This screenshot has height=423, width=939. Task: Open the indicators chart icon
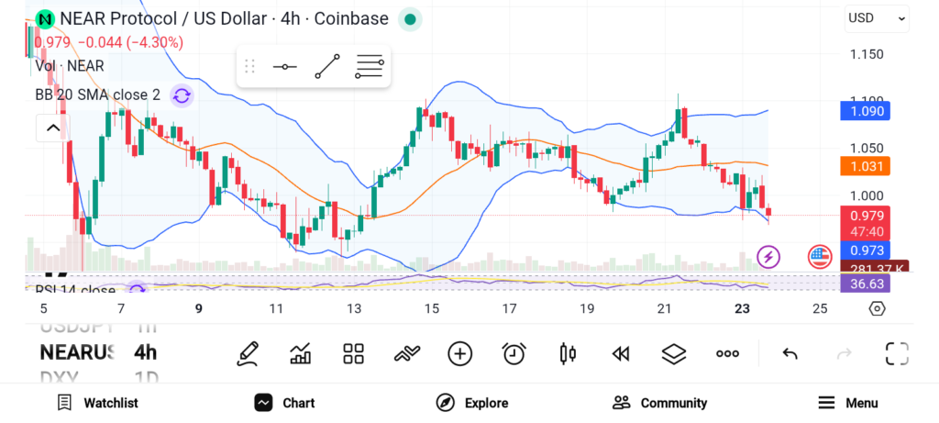pos(300,353)
